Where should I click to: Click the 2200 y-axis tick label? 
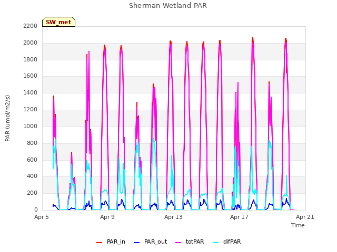pos(31,26)
